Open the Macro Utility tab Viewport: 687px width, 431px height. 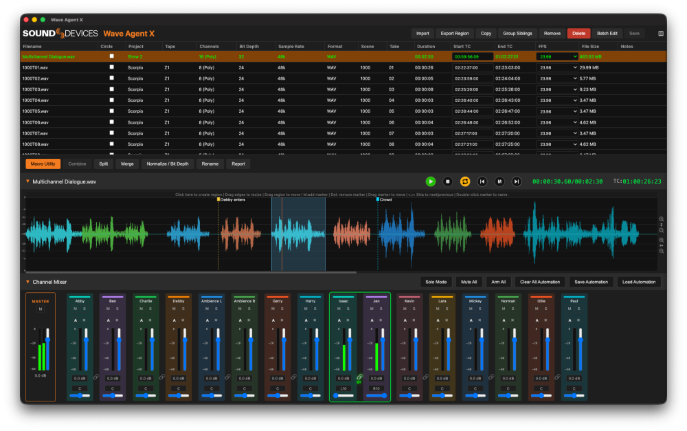click(43, 164)
